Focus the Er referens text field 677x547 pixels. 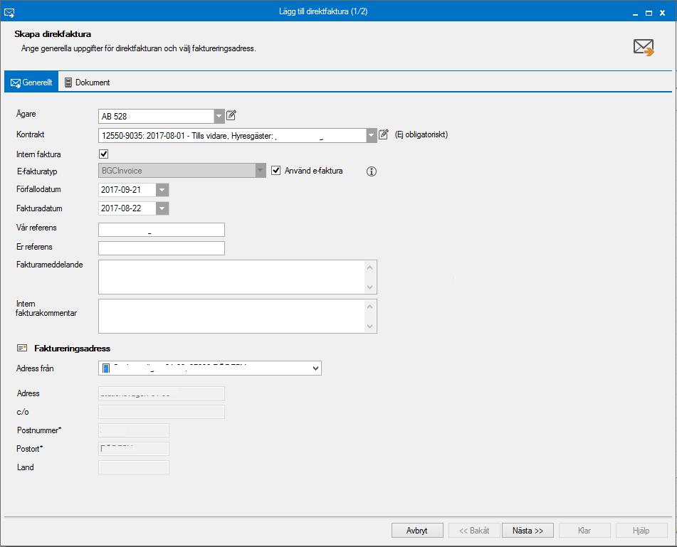click(162, 248)
